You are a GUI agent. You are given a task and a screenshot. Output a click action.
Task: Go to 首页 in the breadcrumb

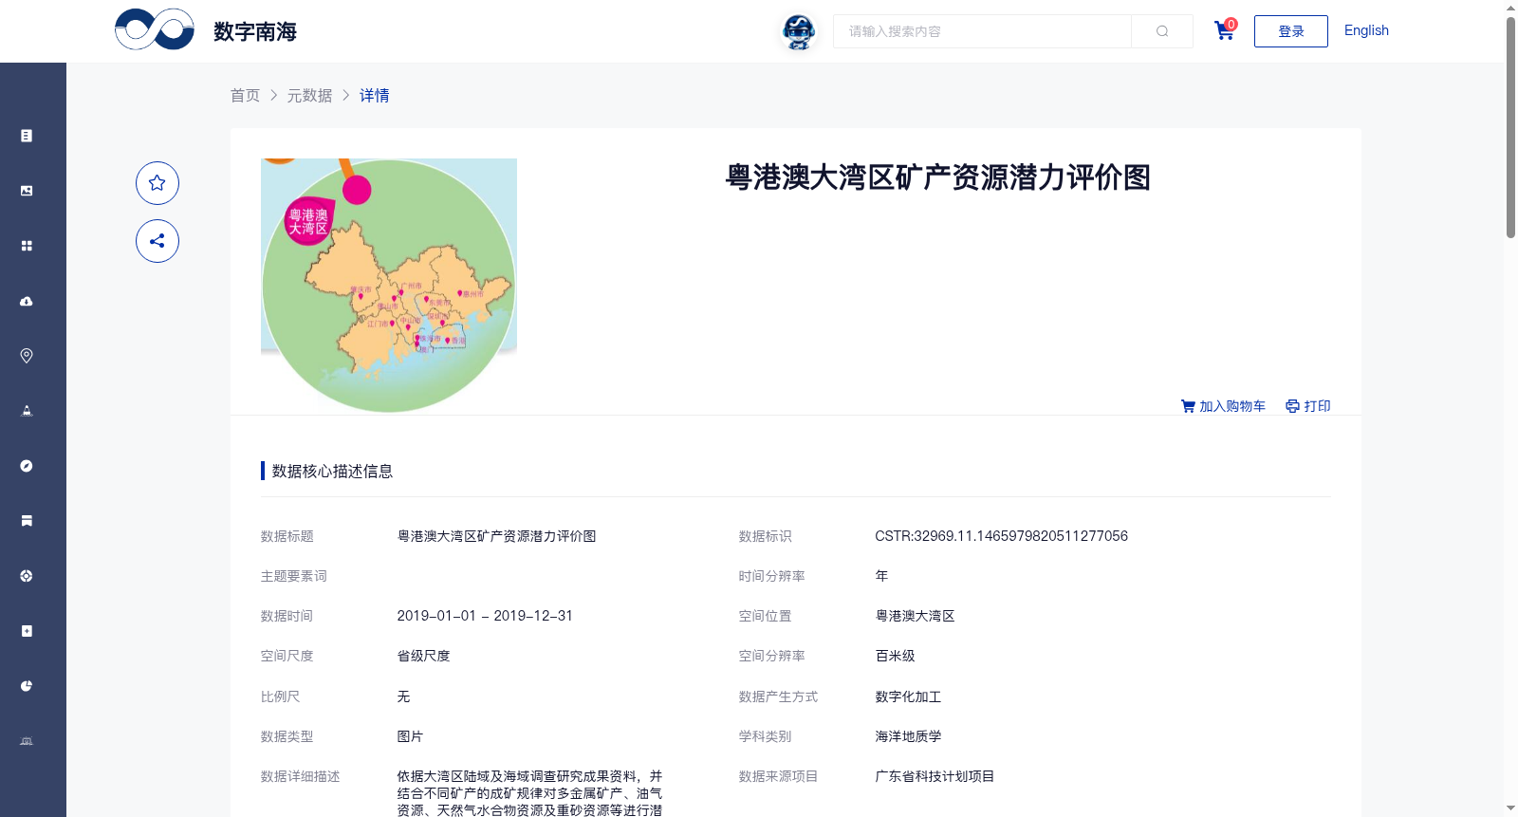[x=245, y=95]
